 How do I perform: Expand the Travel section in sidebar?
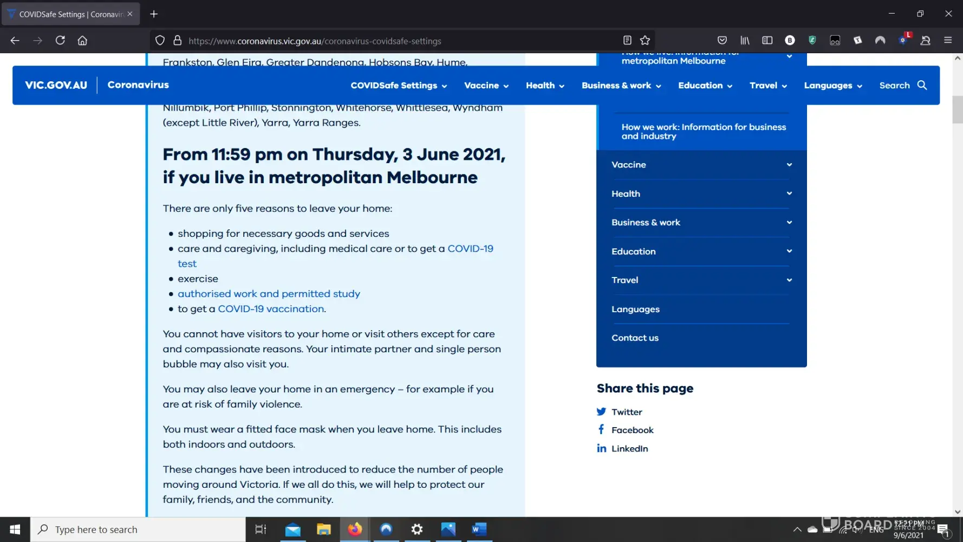click(x=789, y=280)
